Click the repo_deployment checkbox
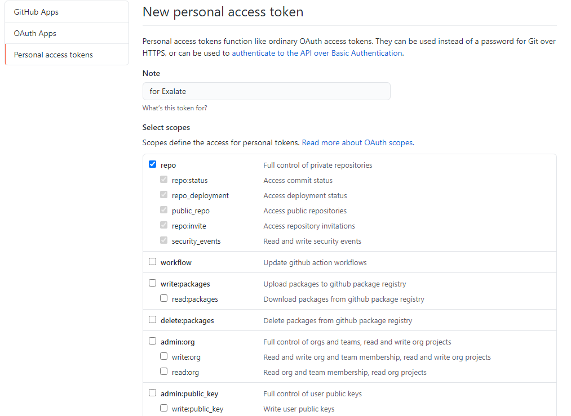The image size is (571, 416). 163,195
